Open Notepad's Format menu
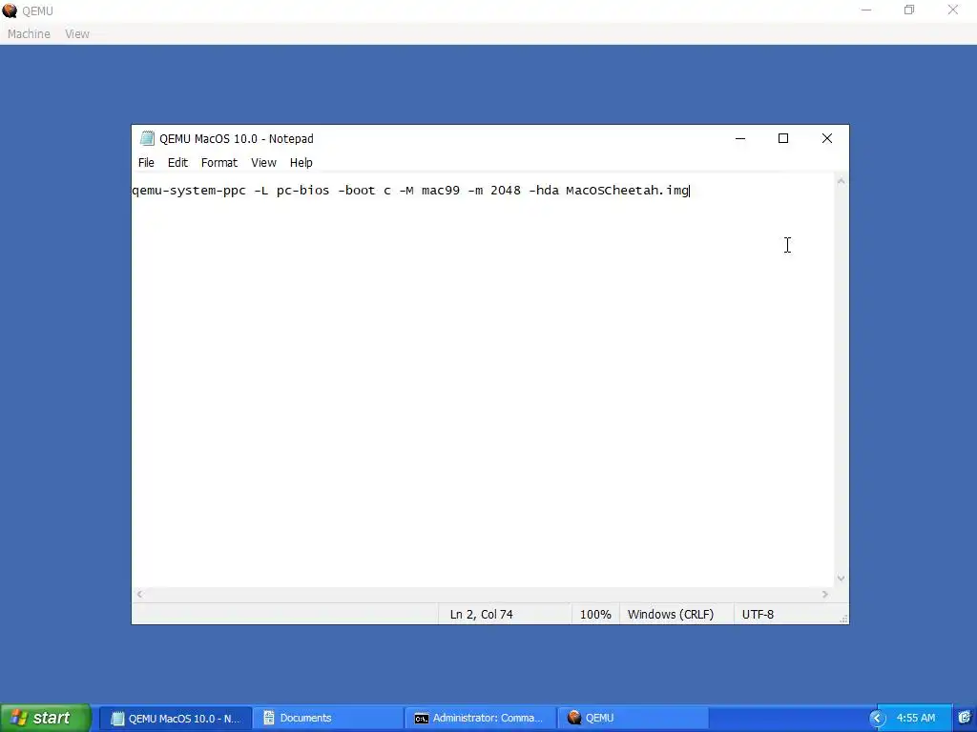 click(219, 162)
